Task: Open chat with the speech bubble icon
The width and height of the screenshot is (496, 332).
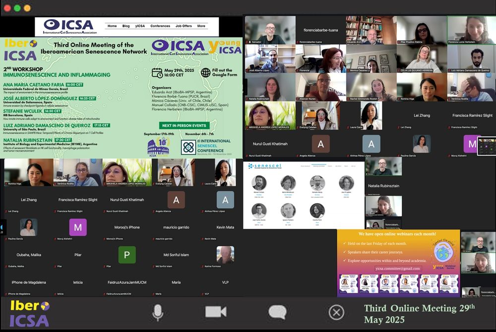Action: point(277,312)
